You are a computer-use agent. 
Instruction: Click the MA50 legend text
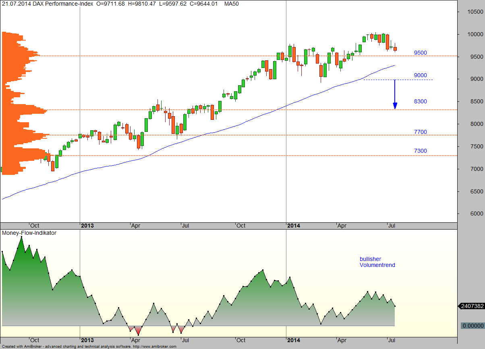[x=231, y=4]
